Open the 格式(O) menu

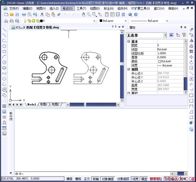coord(68,8)
